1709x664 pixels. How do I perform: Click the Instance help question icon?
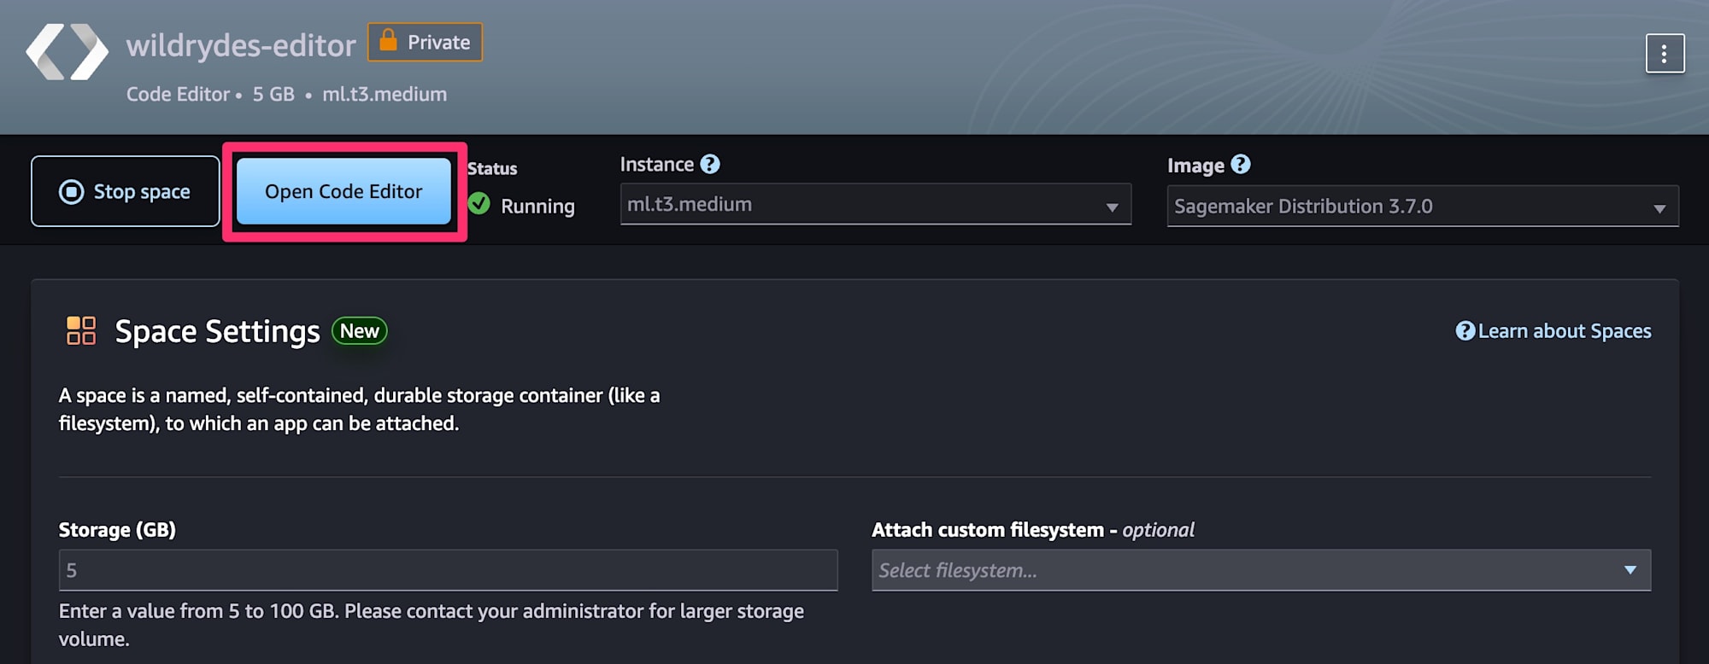coord(710,164)
